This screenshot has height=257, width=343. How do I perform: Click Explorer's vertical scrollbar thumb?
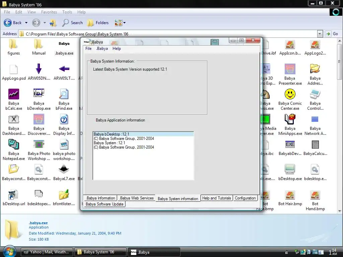(340, 62)
